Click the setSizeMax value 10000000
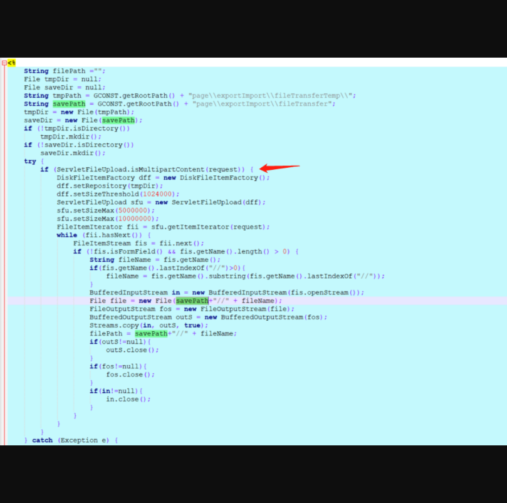 tap(135, 219)
